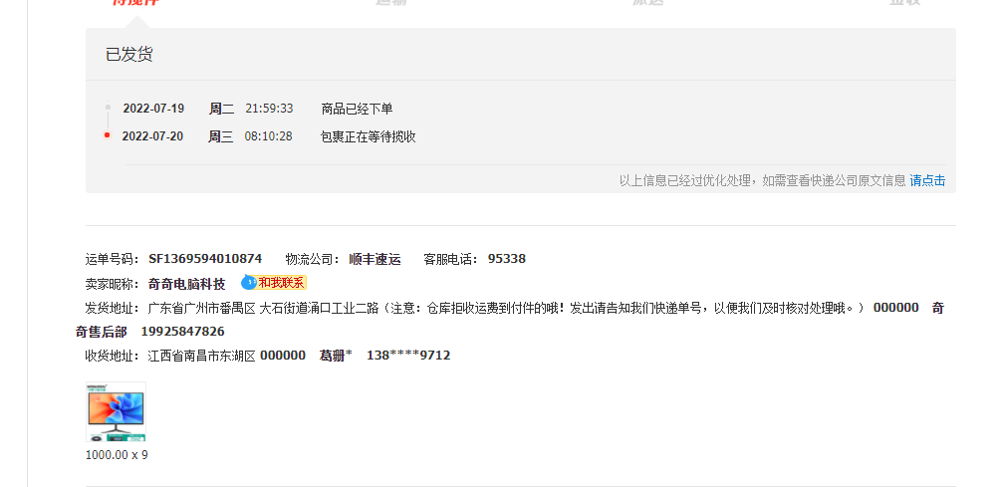1000x487 pixels.
Task: Click the seller name 奇奇电脑科技
Action: tap(187, 284)
